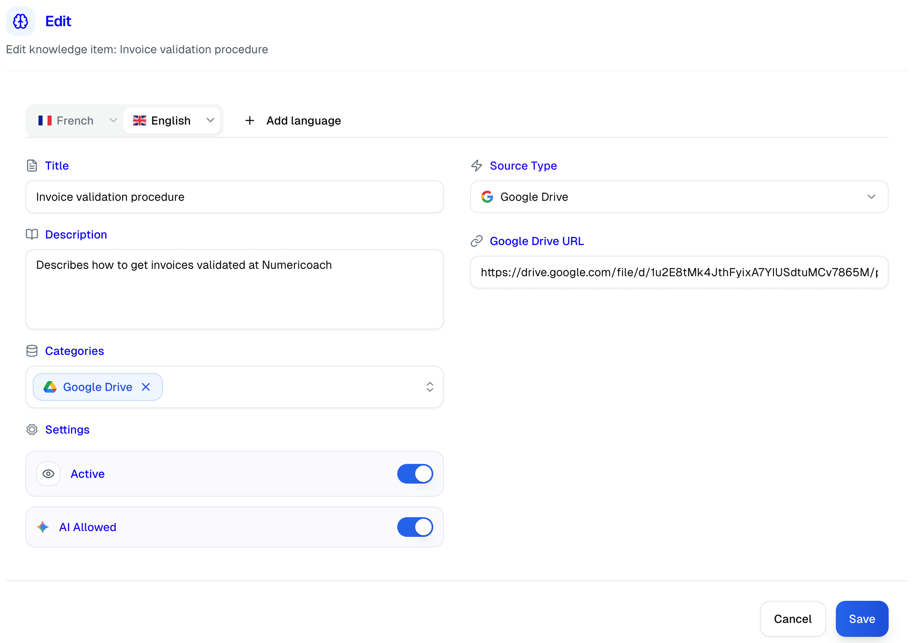Image resolution: width=912 pixels, height=643 pixels.
Task: Click the Settings gear icon
Action: click(x=32, y=429)
